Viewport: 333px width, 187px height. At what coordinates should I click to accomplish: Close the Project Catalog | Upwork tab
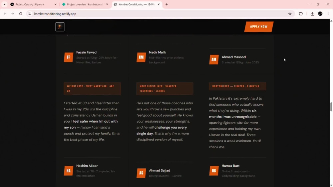click(x=55, y=4)
